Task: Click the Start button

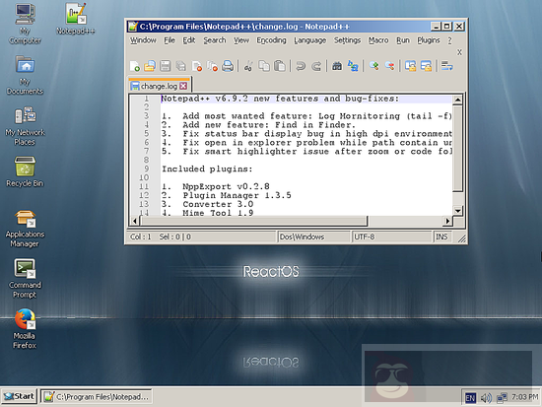Action: point(19,396)
